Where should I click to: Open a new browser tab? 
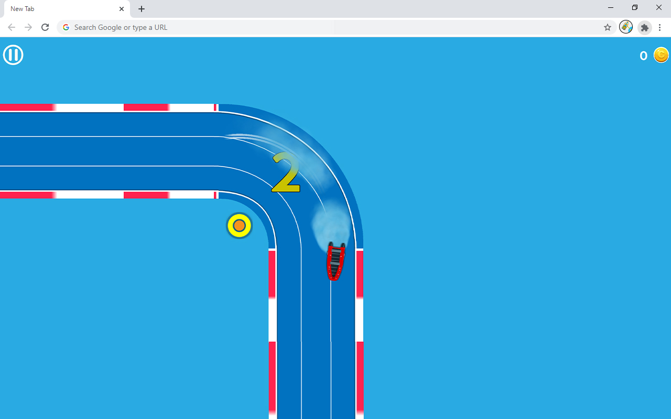141,9
